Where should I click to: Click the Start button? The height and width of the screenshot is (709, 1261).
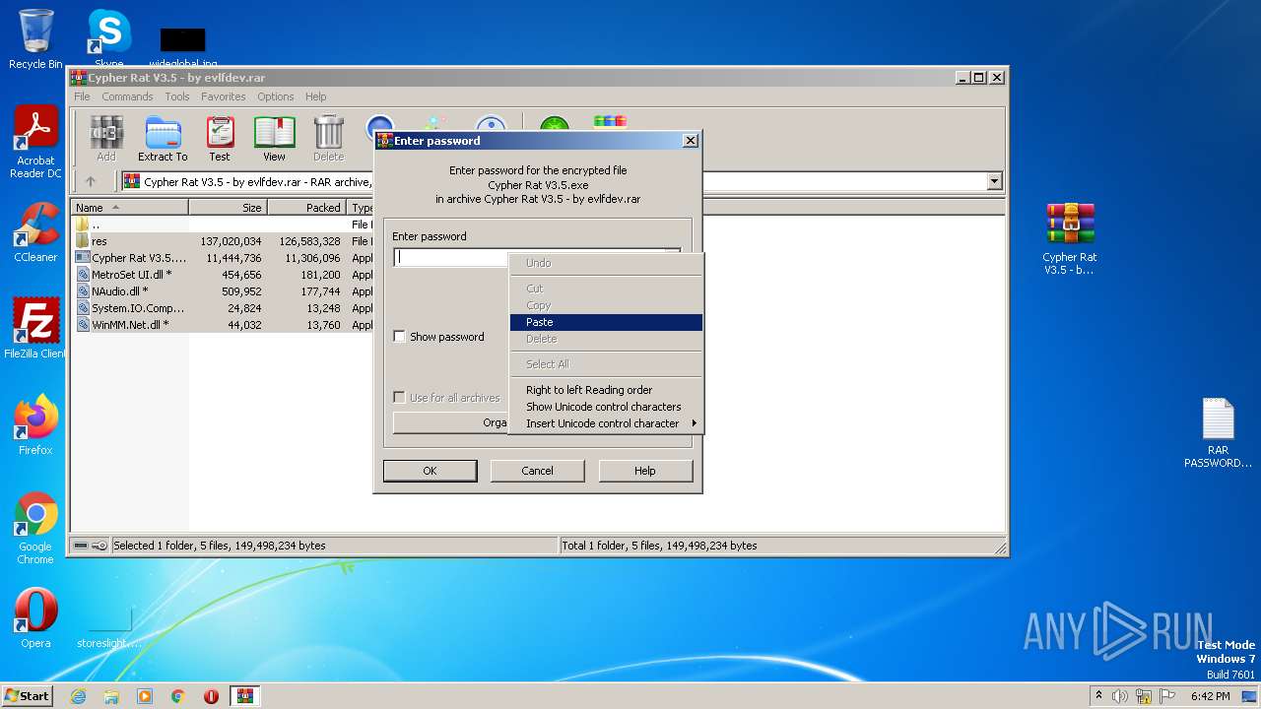tap(28, 696)
